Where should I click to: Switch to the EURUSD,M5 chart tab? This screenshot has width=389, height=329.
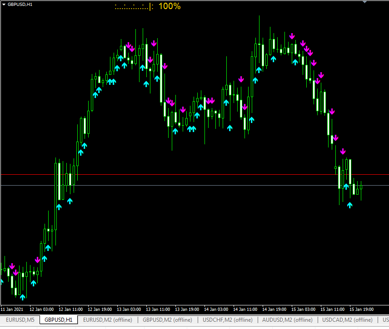(20, 320)
